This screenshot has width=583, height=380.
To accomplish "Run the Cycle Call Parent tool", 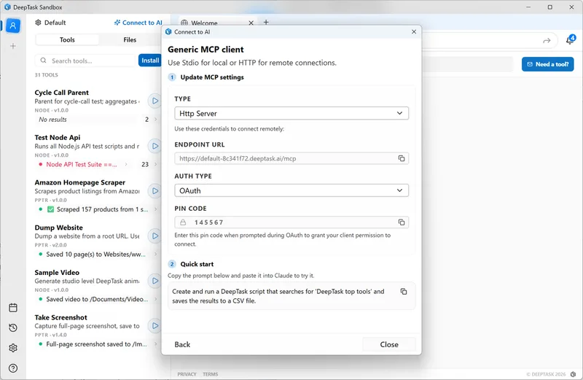I will pyautogui.click(x=154, y=101).
